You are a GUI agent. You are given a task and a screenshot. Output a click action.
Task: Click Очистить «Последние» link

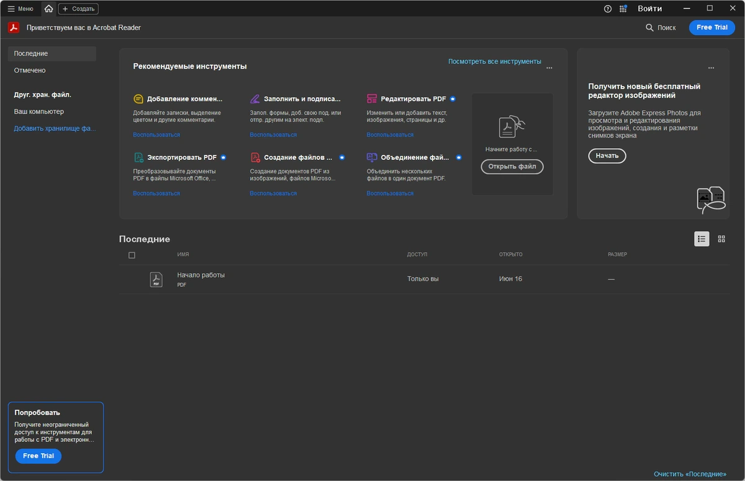pyautogui.click(x=690, y=474)
